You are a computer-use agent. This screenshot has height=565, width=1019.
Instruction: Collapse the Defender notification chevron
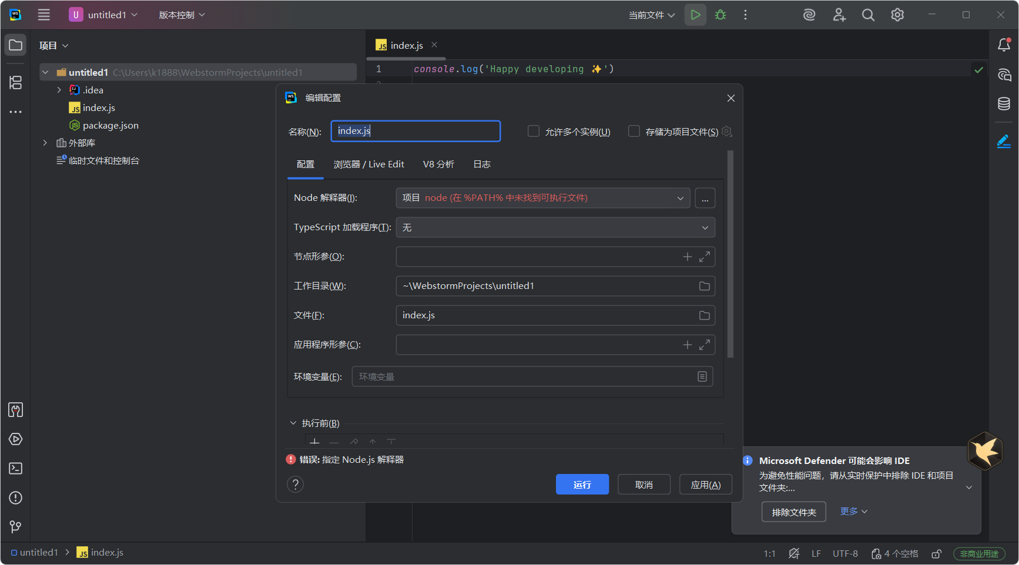pyautogui.click(x=969, y=487)
